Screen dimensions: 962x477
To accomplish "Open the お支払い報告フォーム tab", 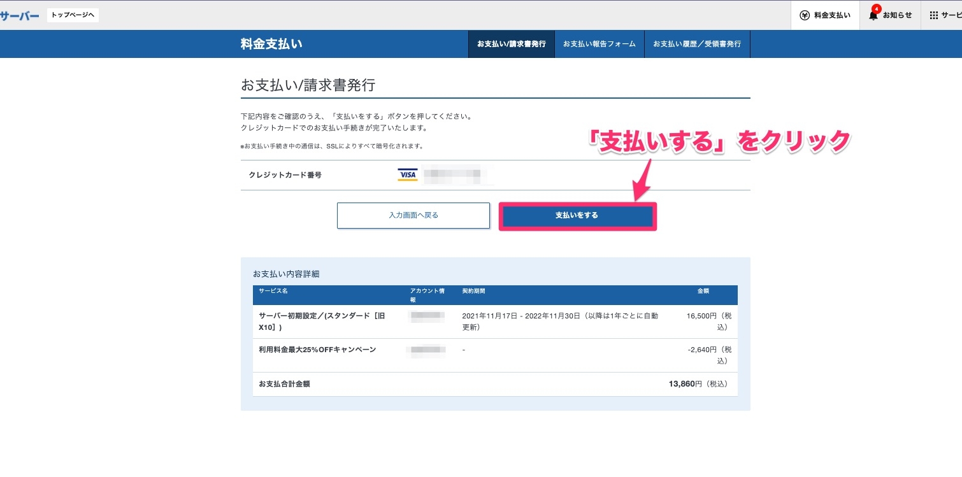I will coord(599,44).
